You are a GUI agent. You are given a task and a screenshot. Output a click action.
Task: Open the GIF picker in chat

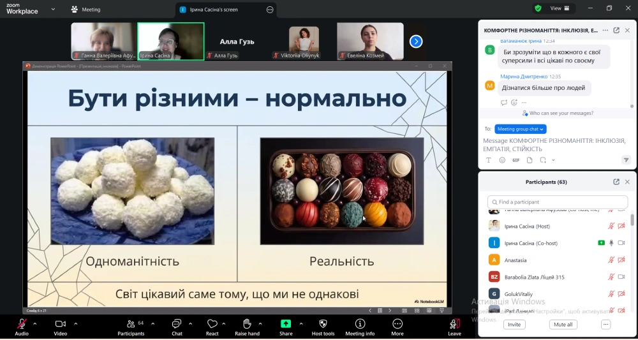(x=516, y=160)
